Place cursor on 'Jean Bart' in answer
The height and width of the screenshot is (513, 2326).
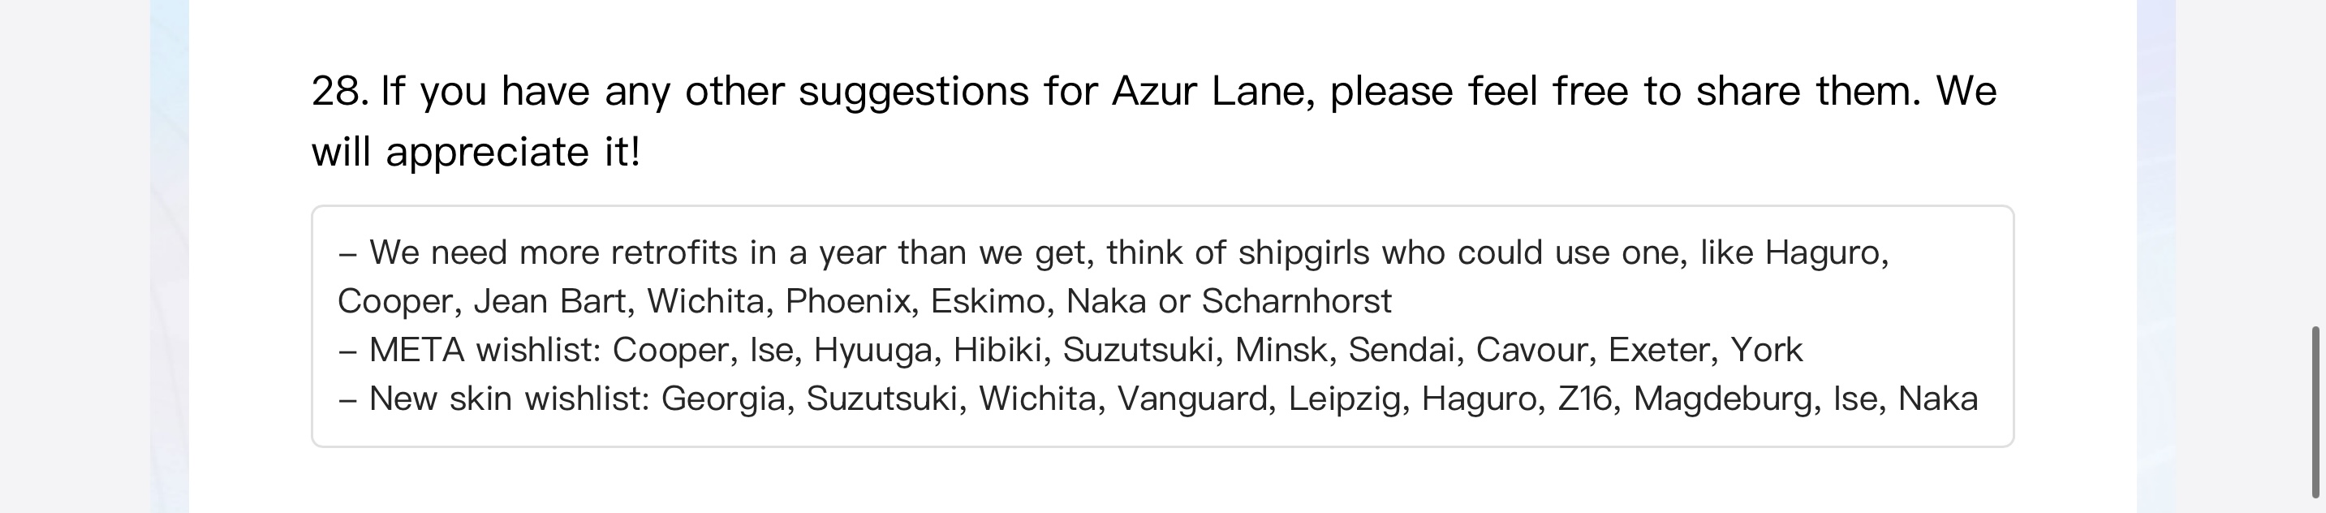coord(550,301)
